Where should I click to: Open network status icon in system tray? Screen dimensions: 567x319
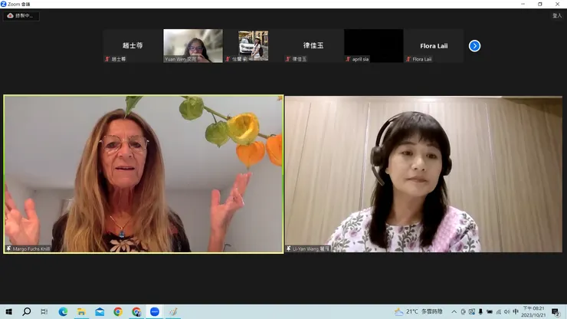498,312
